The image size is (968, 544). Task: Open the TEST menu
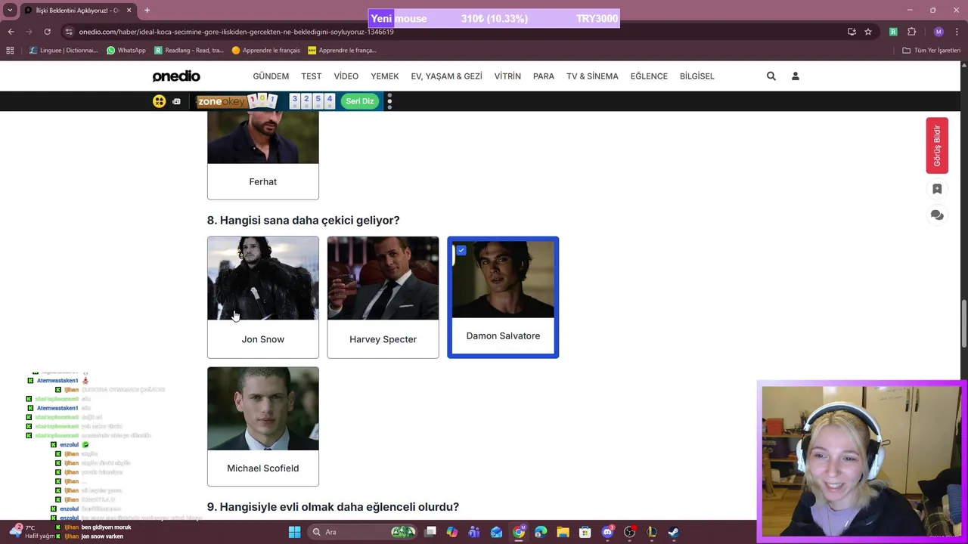312,76
